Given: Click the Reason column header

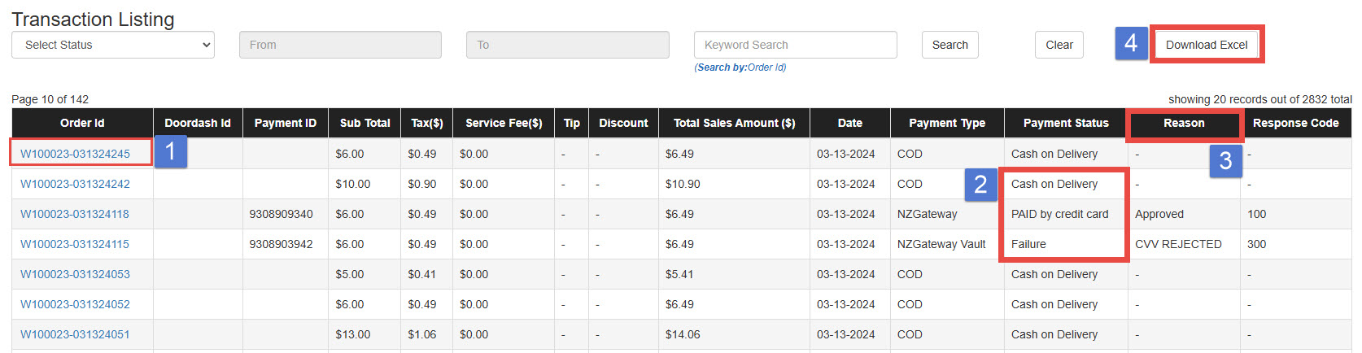Looking at the screenshot, I should point(1183,123).
